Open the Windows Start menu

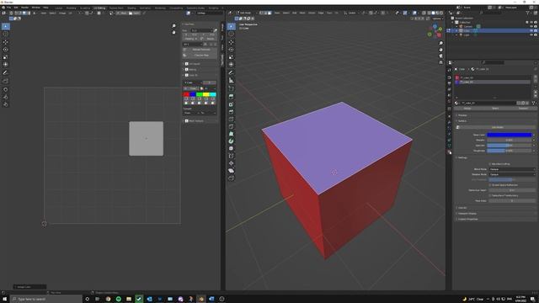coord(4,299)
